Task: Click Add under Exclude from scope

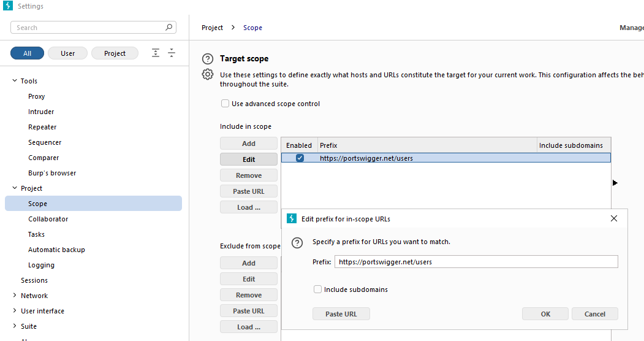Action: [249, 263]
